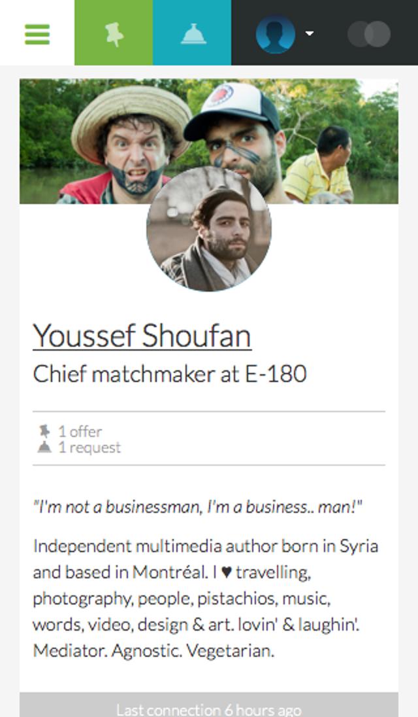Click the "Last connection 6 hours ago" bar
Screen dimensions: 418x717
pyautogui.click(x=209, y=708)
